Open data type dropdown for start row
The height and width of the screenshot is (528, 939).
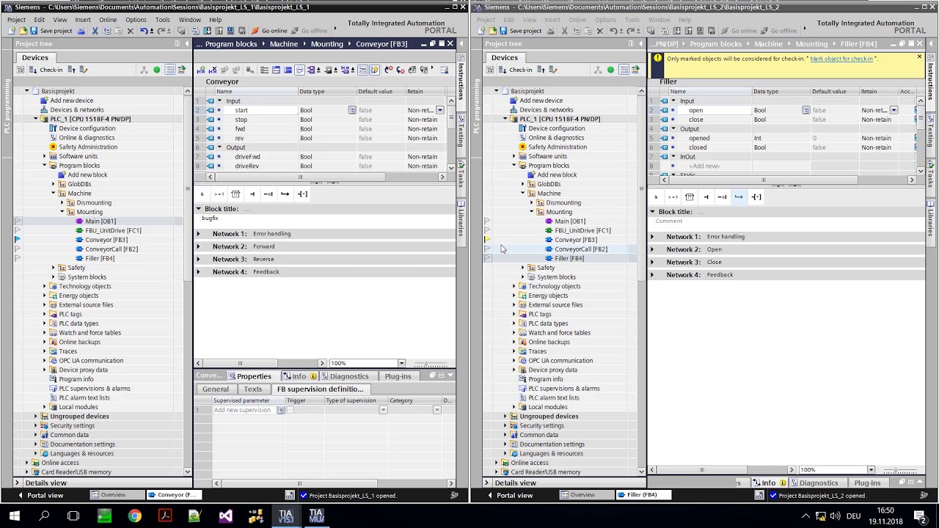point(352,110)
